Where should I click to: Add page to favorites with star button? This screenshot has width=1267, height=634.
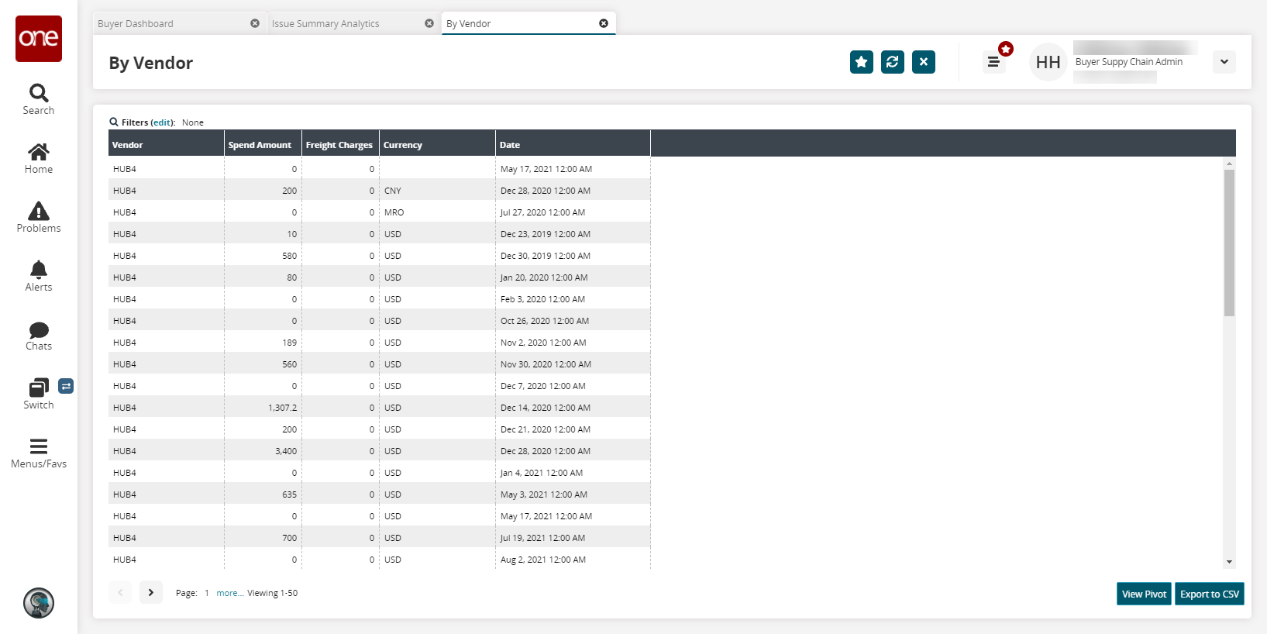(x=861, y=62)
